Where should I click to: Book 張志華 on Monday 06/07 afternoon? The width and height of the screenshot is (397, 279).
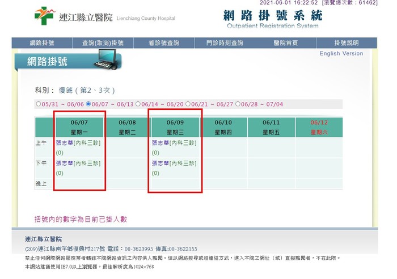(x=78, y=163)
